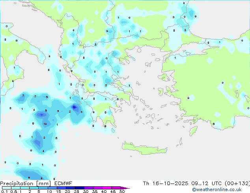
Task: Click the above-50 mm legend arrow tip
Action: coord(125,188)
